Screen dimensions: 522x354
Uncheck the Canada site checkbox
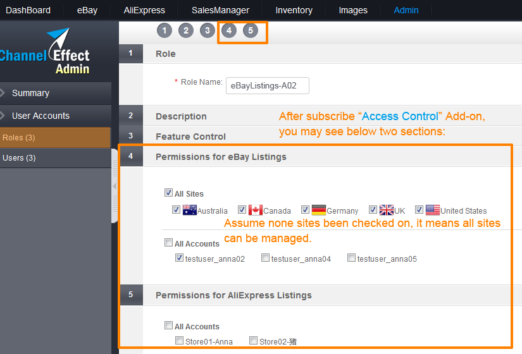click(242, 210)
